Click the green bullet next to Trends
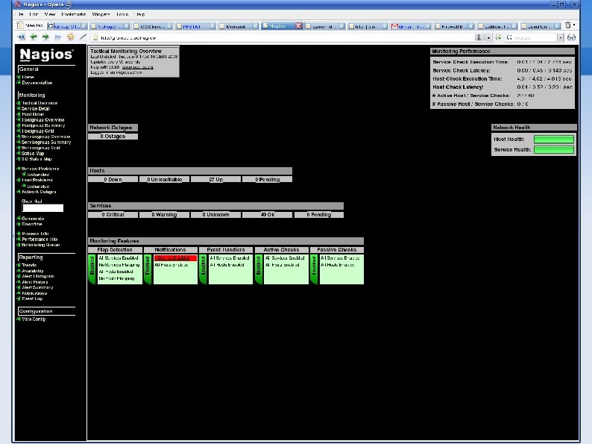The width and height of the screenshot is (592, 444). coord(19,265)
